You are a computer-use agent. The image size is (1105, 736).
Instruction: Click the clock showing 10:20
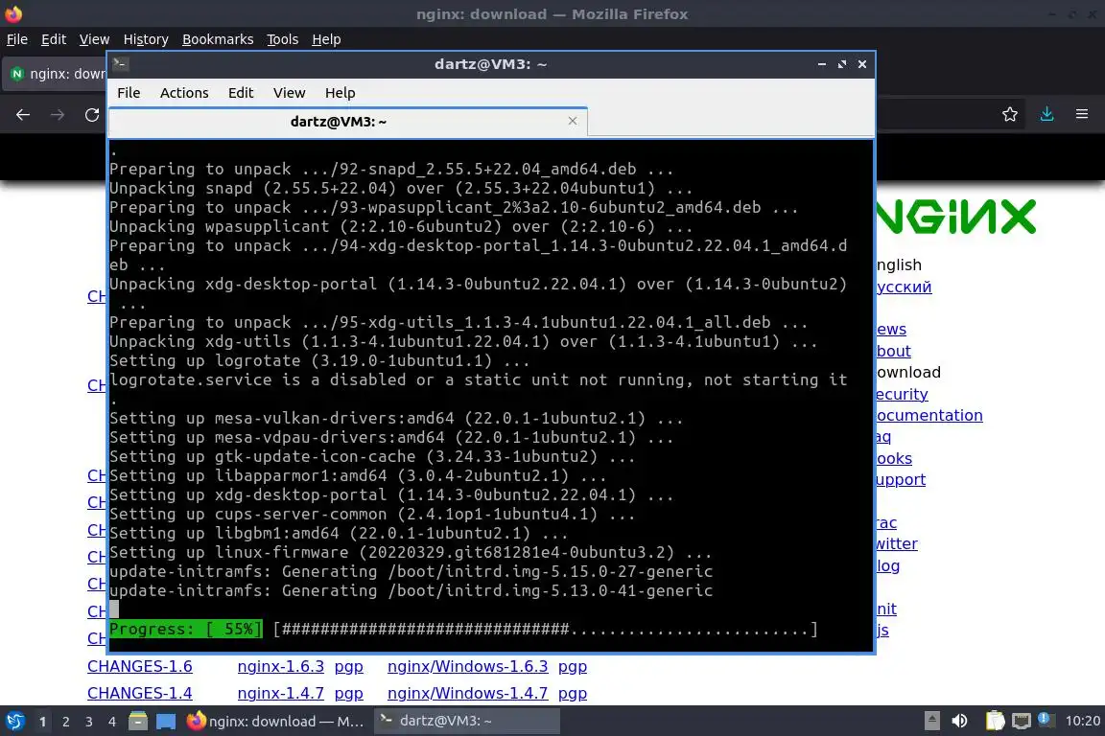1082,722
